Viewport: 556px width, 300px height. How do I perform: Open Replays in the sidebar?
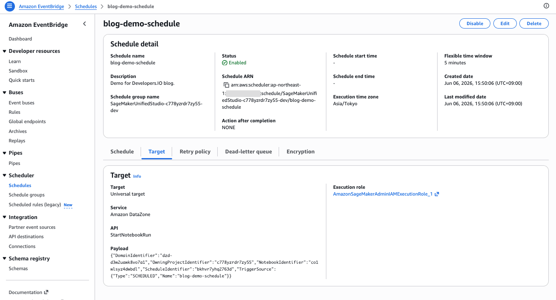point(17,141)
